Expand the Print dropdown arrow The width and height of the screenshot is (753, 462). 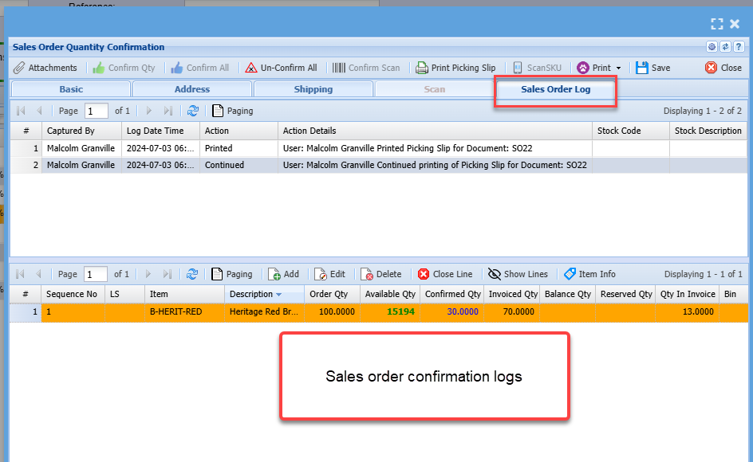point(618,69)
